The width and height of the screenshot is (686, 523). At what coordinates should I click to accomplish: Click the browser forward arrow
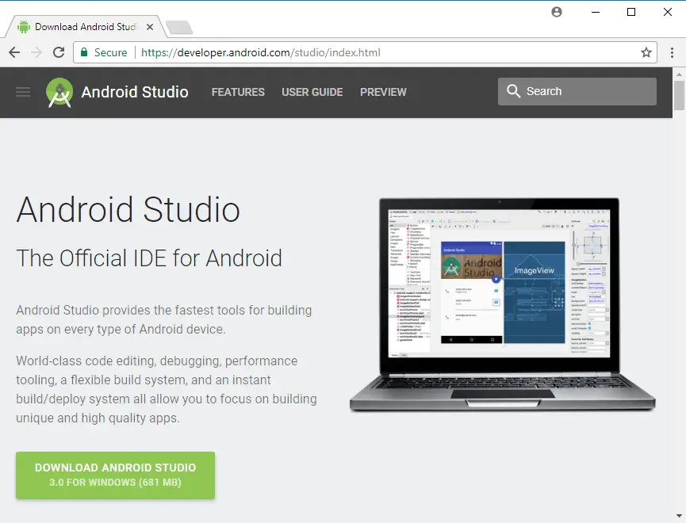36,52
